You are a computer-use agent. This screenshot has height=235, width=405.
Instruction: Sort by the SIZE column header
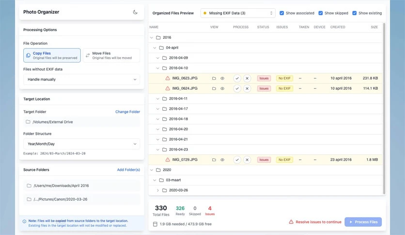point(374,27)
